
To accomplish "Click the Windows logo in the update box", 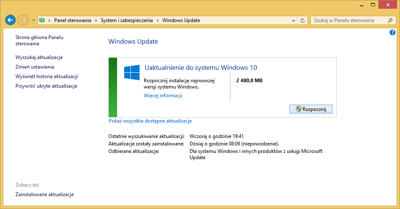I will [x=132, y=72].
